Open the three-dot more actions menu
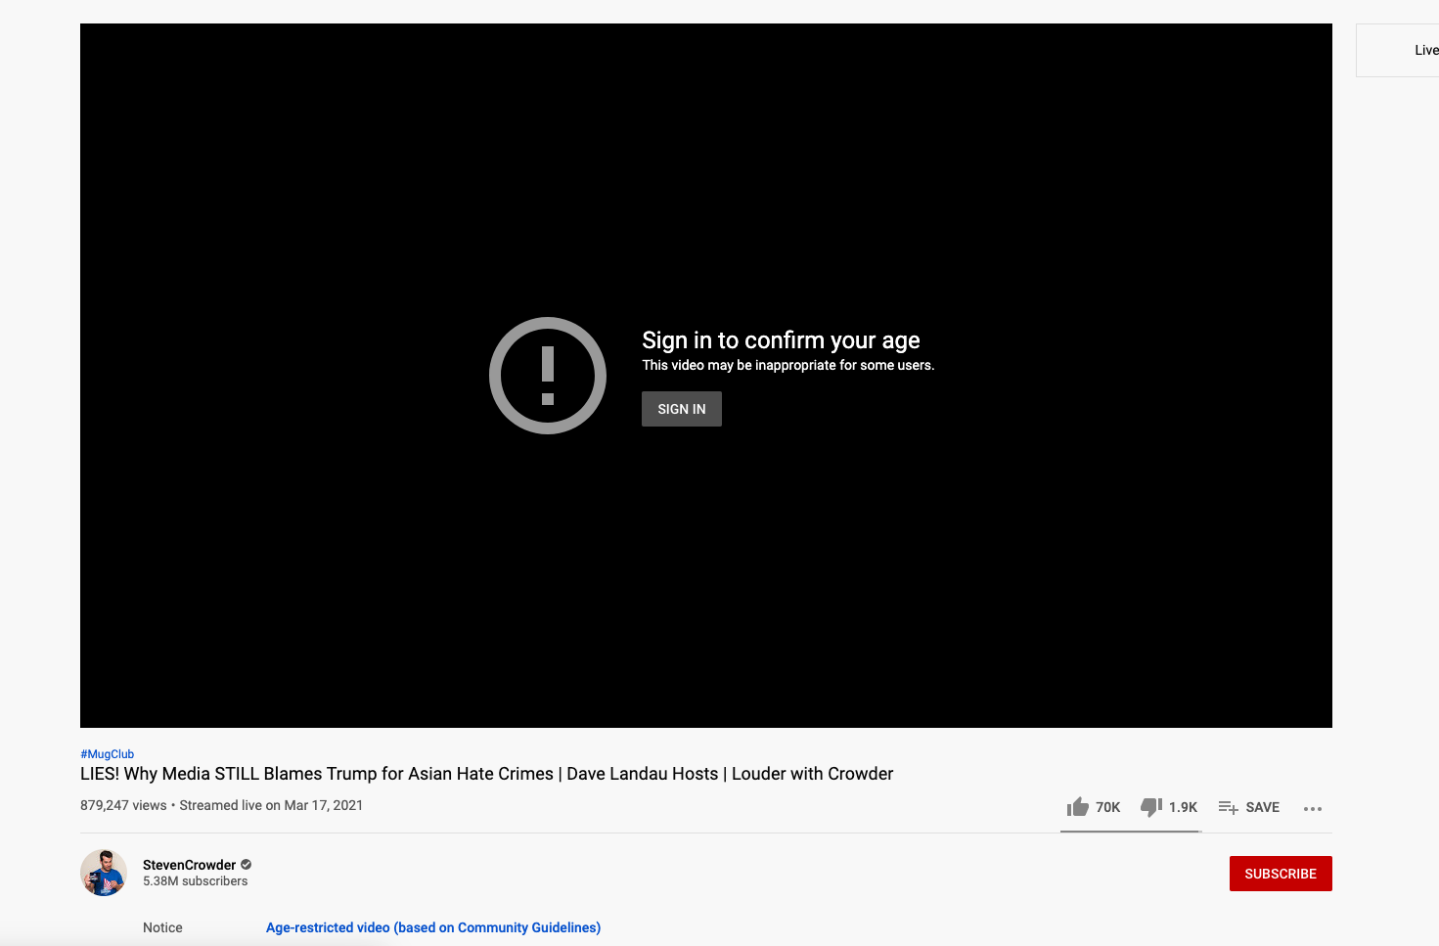Image resolution: width=1439 pixels, height=946 pixels. pos(1313,808)
